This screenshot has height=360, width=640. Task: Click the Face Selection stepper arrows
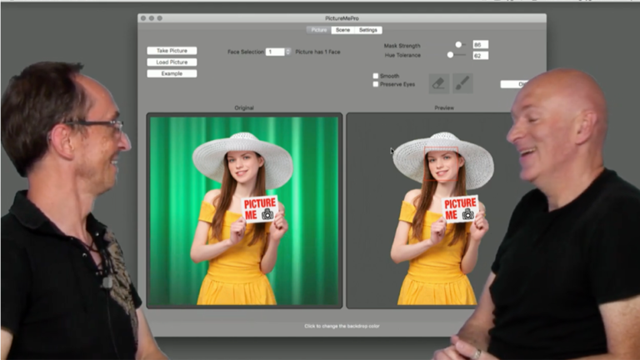tap(288, 52)
